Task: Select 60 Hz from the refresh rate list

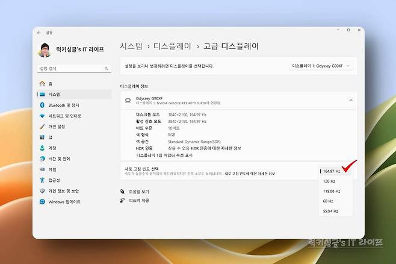Action: (328, 201)
